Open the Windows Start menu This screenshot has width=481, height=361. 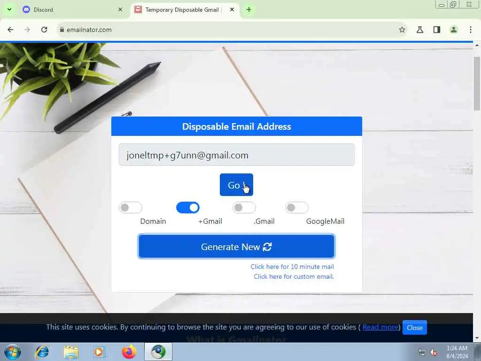click(x=13, y=352)
